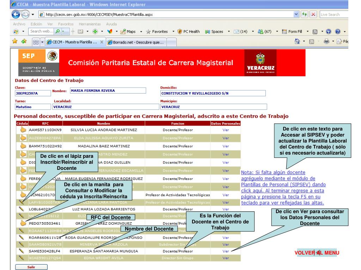Viewport: 361px width, 270px height.
Task: Click the Salir button
Action: tap(31, 267)
